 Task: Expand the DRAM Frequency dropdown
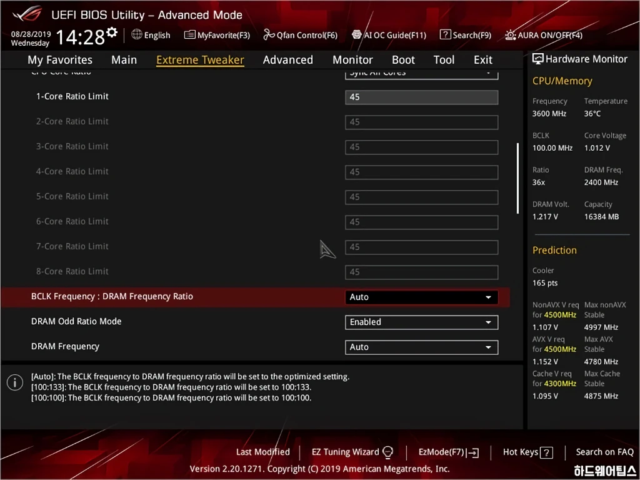tap(421, 347)
